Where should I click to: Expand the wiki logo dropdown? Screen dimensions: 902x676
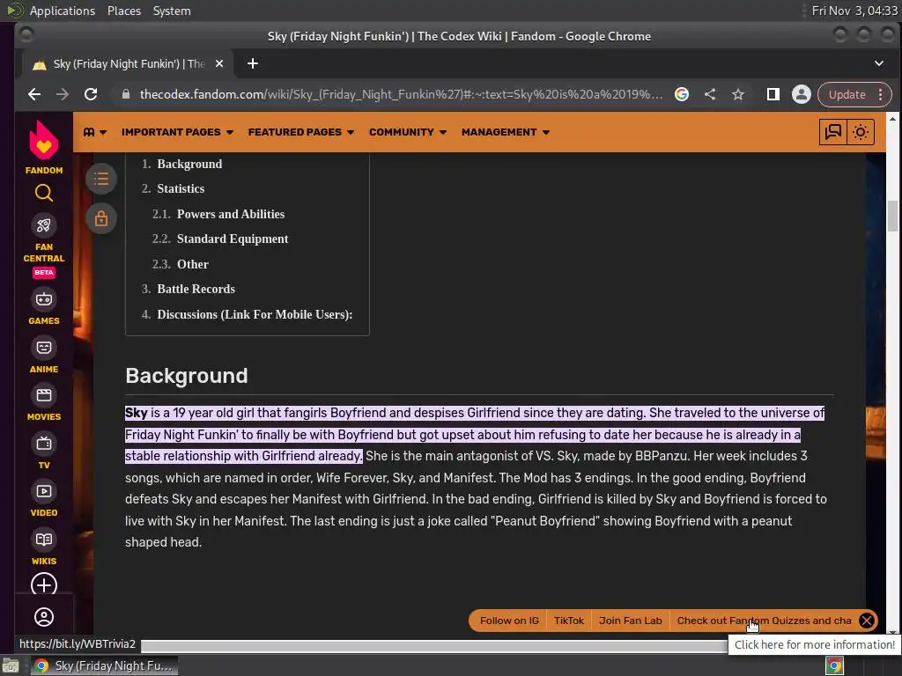[x=95, y=132]
